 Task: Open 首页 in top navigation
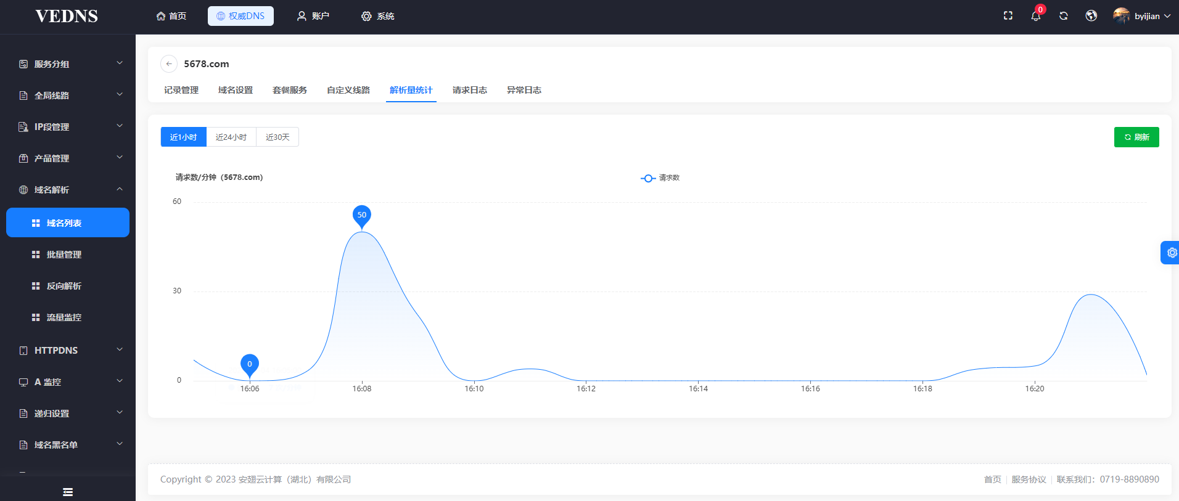coord(171,16)
